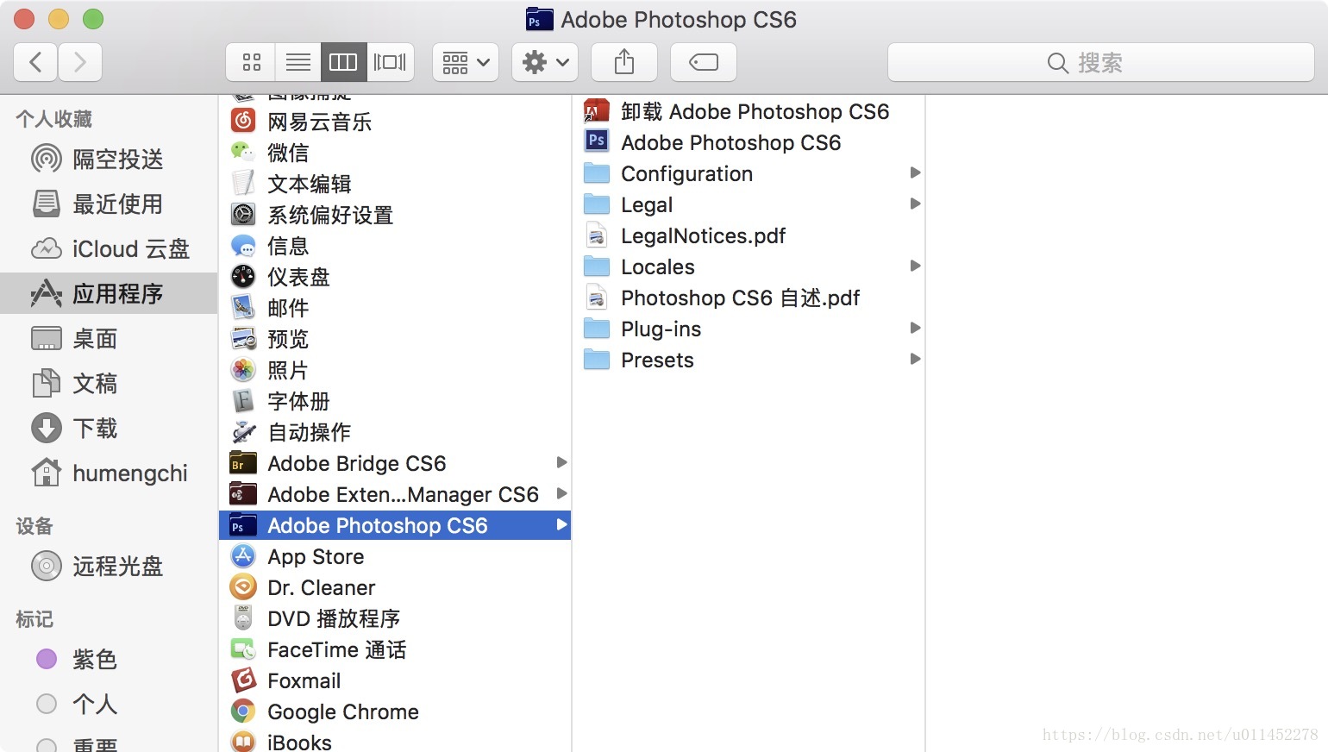1328x752 pixels.
Task: Expand Adobe Exten...Manager CS6 arrow
Action: point(561,494)
